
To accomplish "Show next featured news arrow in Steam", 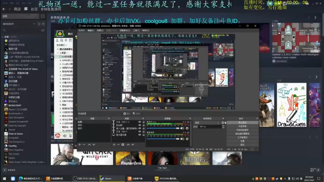I will (x=315, y=17).
